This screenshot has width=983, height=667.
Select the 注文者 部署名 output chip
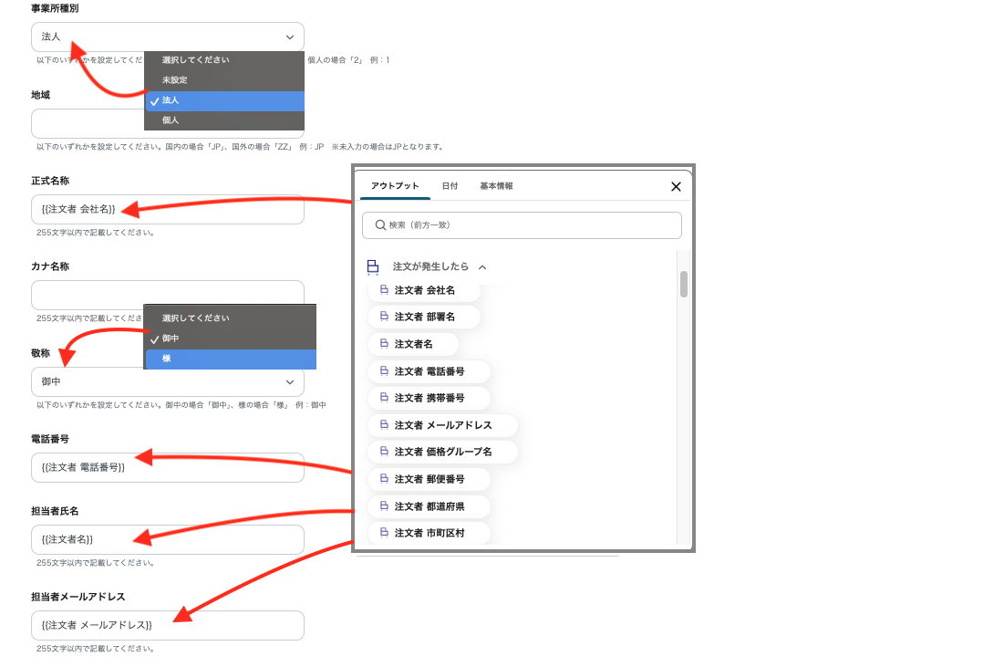[424, 317]
